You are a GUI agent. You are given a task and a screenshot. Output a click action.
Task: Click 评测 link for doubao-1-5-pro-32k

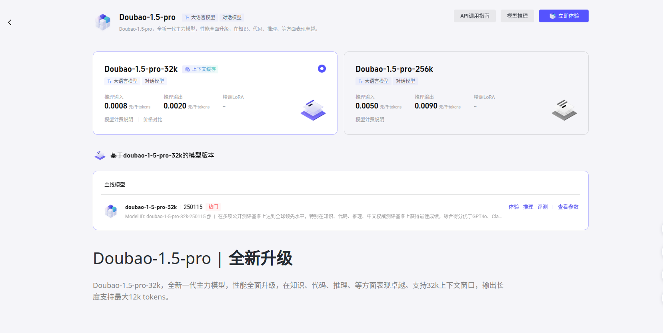pos(543,207)
